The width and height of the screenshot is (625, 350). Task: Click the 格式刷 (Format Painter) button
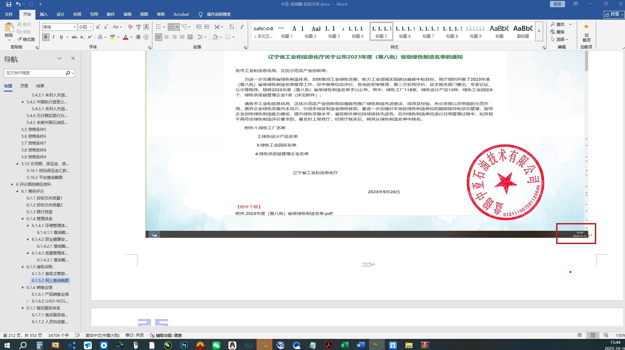(x=26, y=39)
